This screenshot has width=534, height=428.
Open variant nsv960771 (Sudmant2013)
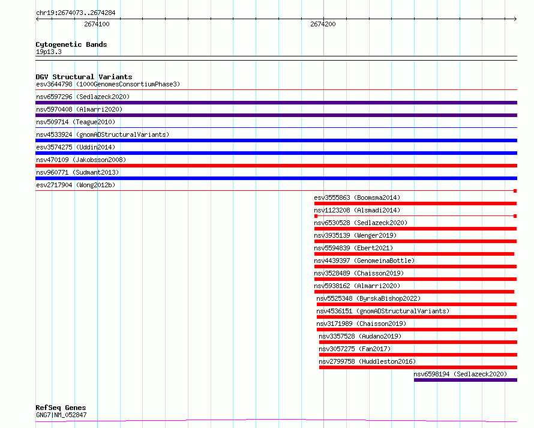click(x=77, y=172)
